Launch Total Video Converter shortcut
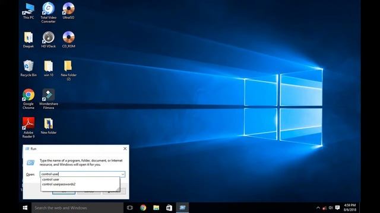The height and width of the screenshot is (213, 380). 48,12
